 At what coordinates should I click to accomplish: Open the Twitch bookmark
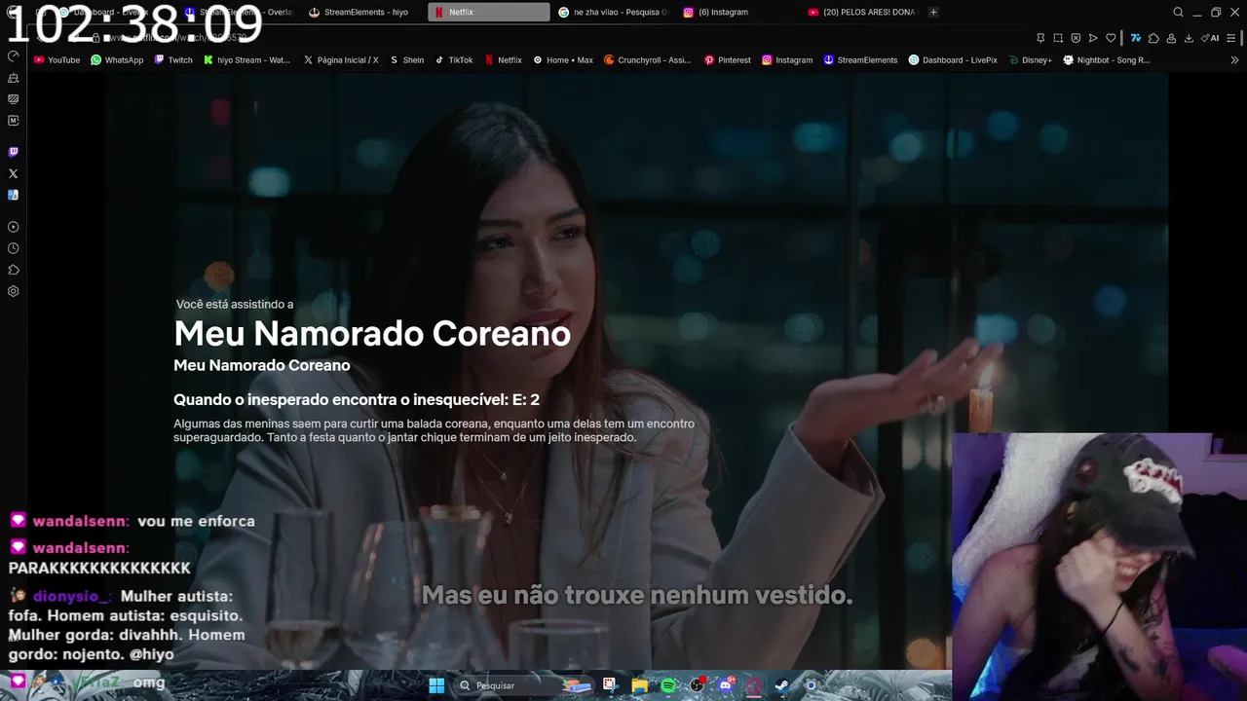tap(173, 59)
